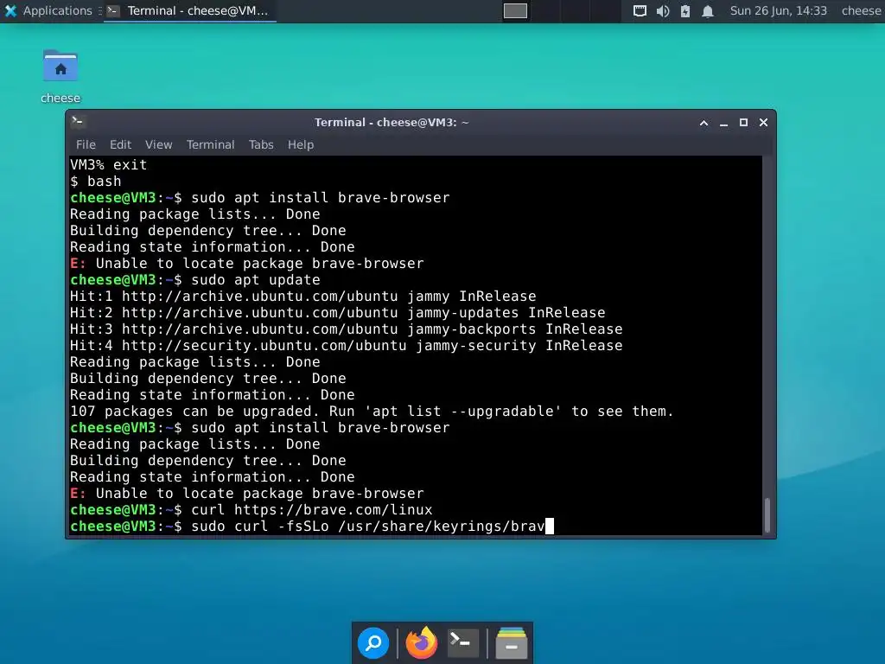885x664 pixels.
Task: Open the terminal emulator from the dock
Action: (463, 642)
